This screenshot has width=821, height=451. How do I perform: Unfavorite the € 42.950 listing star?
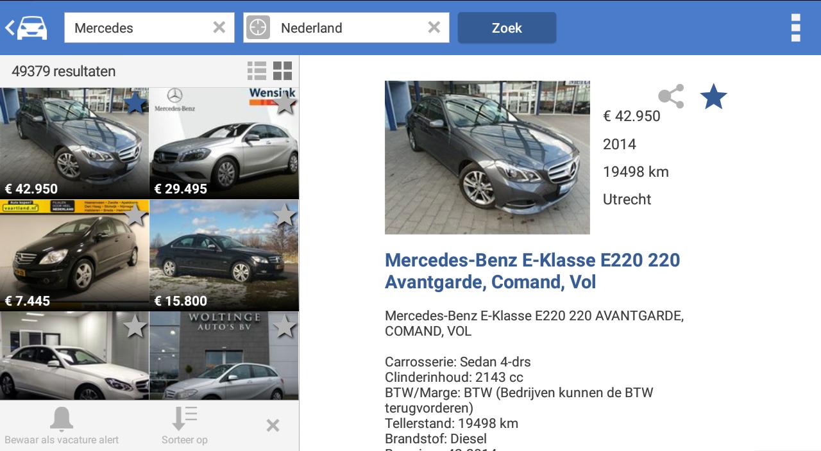[x=135, y=102]
